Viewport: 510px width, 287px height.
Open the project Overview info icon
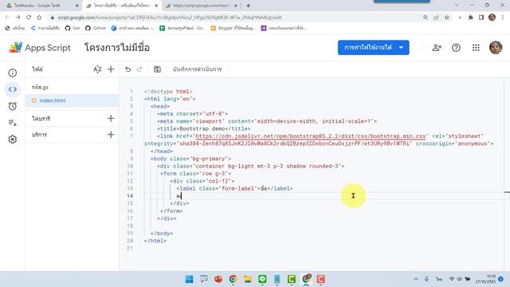13,73
